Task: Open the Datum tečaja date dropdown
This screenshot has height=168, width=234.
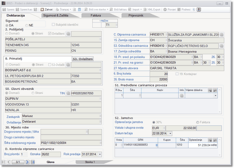Action: pos(170,133)
